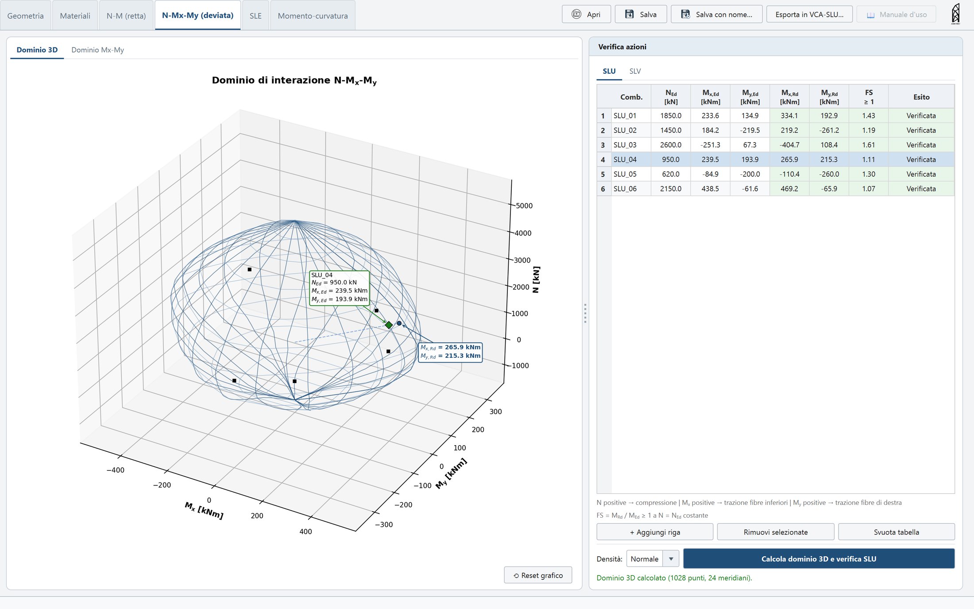
Task: Click the NEd value 1850.0 cell
Action: pos(671,116)
